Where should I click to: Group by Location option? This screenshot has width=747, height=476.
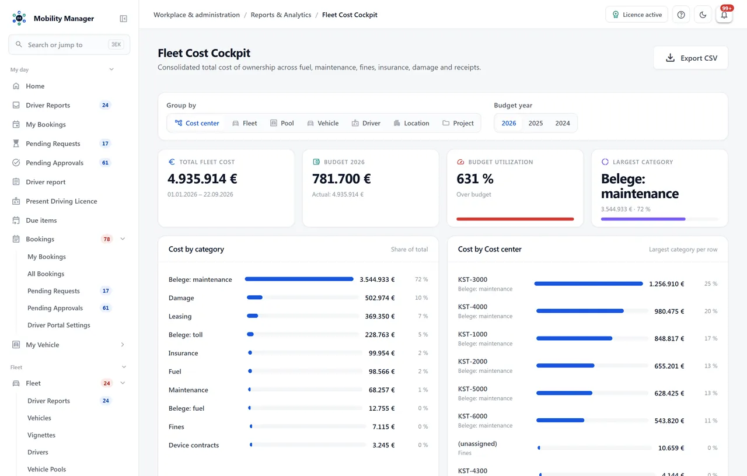coord(411,123)
